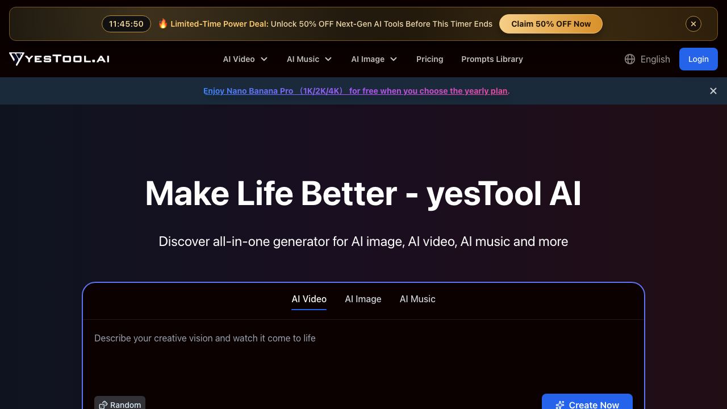Open the English language selector
The width and height of the screenshot is (727, 409).
tap(647, 59)
